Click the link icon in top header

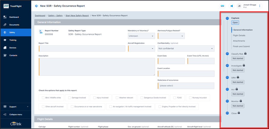tap(222, 6)
